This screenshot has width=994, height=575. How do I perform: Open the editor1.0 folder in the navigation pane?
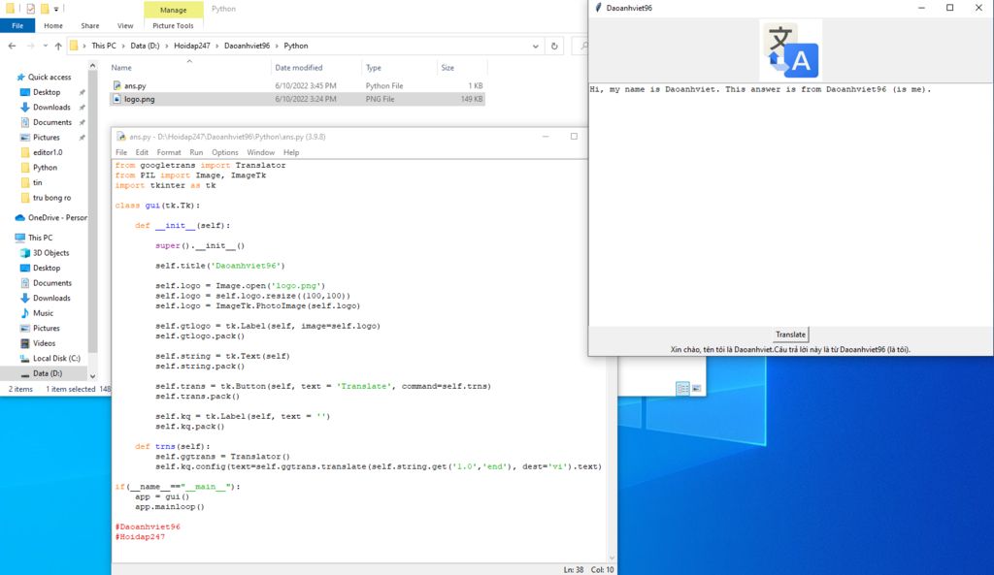pyautogui.click(x=48, y=152)
